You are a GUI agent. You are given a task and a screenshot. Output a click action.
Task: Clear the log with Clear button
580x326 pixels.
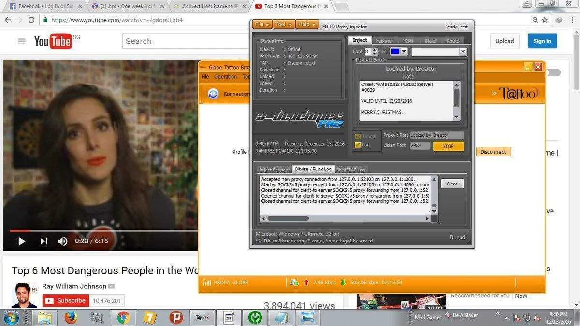click(452, 184)
